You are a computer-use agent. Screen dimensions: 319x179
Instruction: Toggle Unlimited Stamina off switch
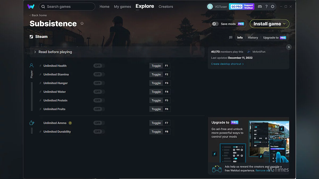(x=99, y=75)
